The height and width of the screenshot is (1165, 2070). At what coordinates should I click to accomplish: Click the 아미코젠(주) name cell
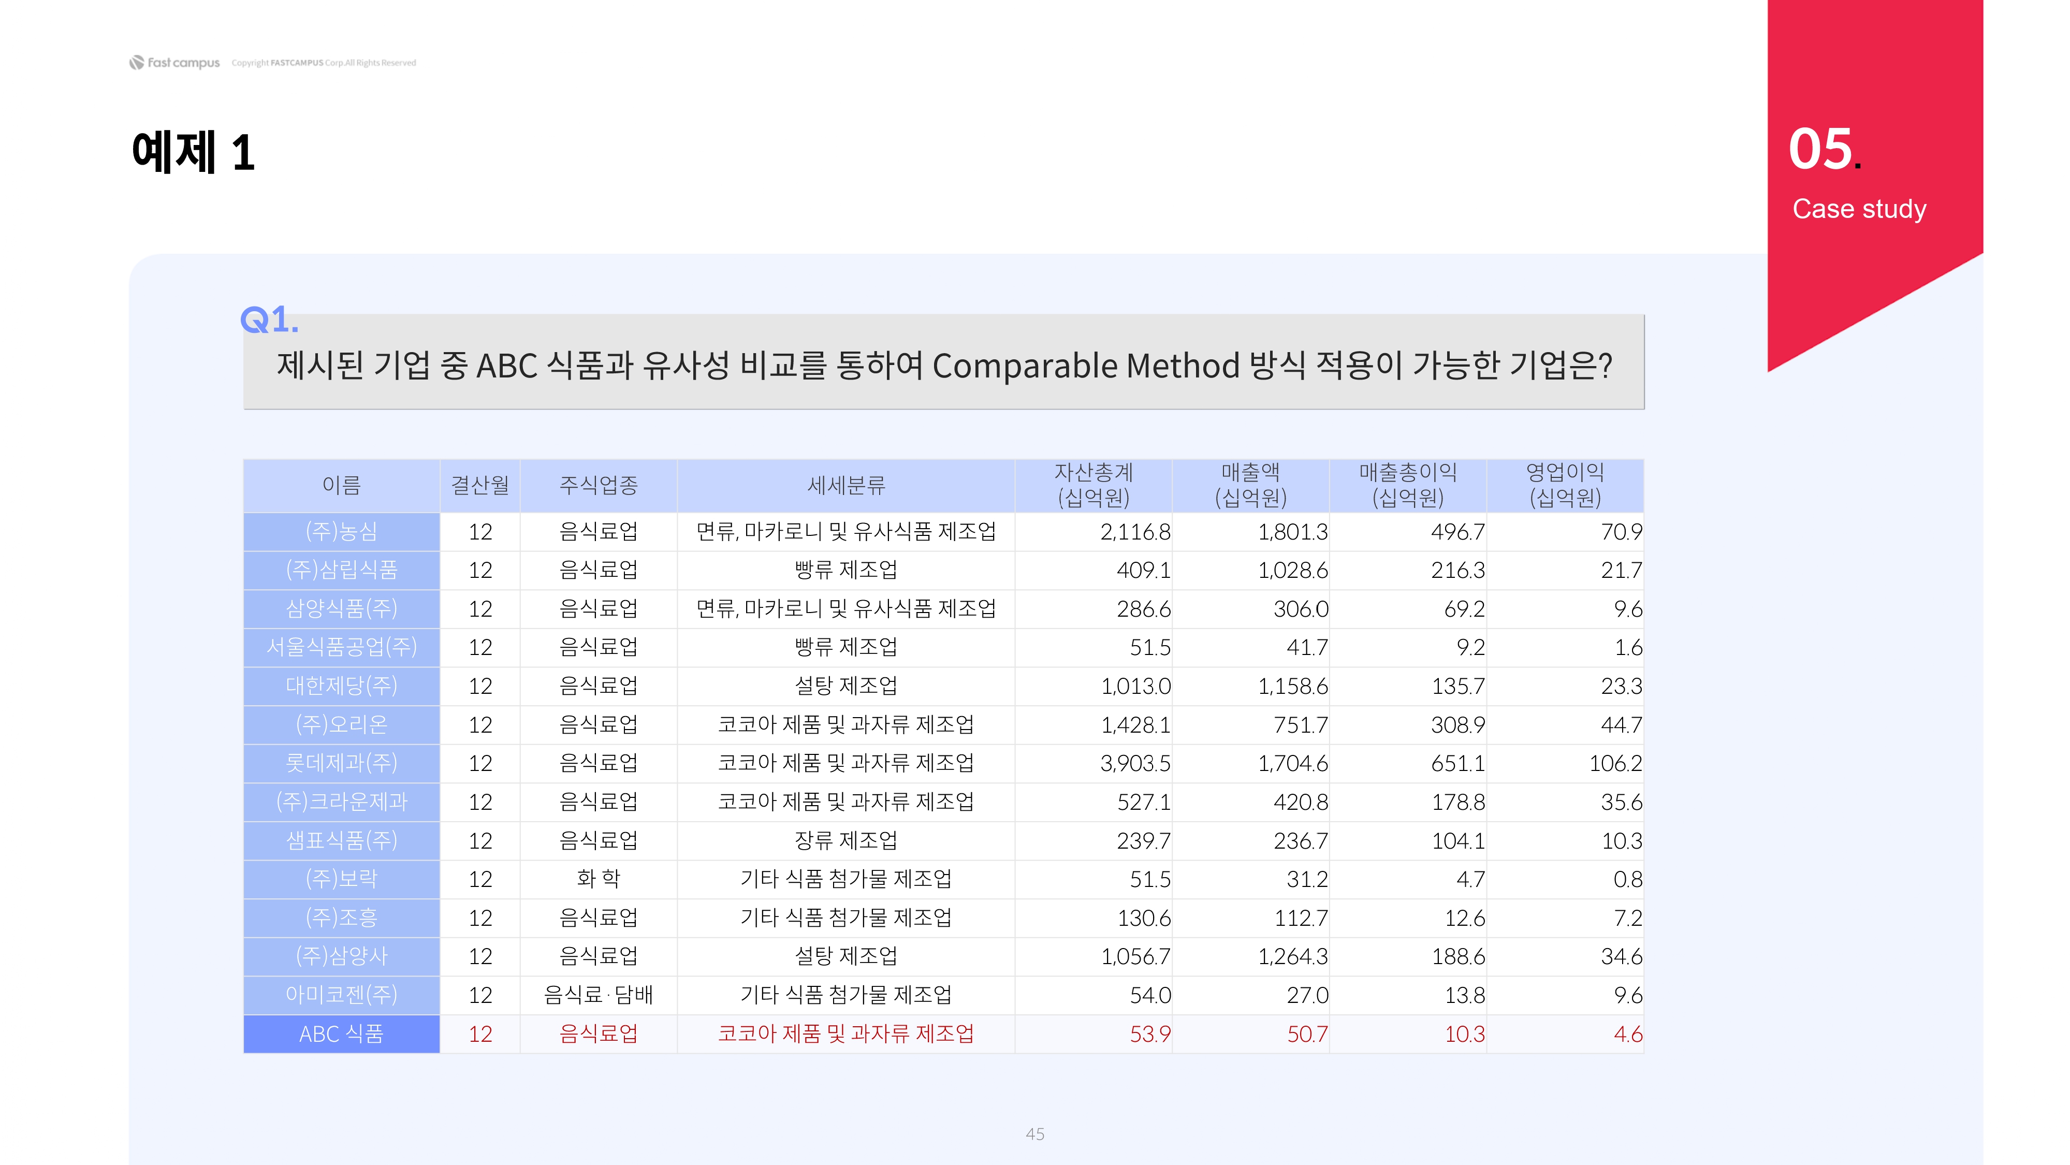(342, 995)
